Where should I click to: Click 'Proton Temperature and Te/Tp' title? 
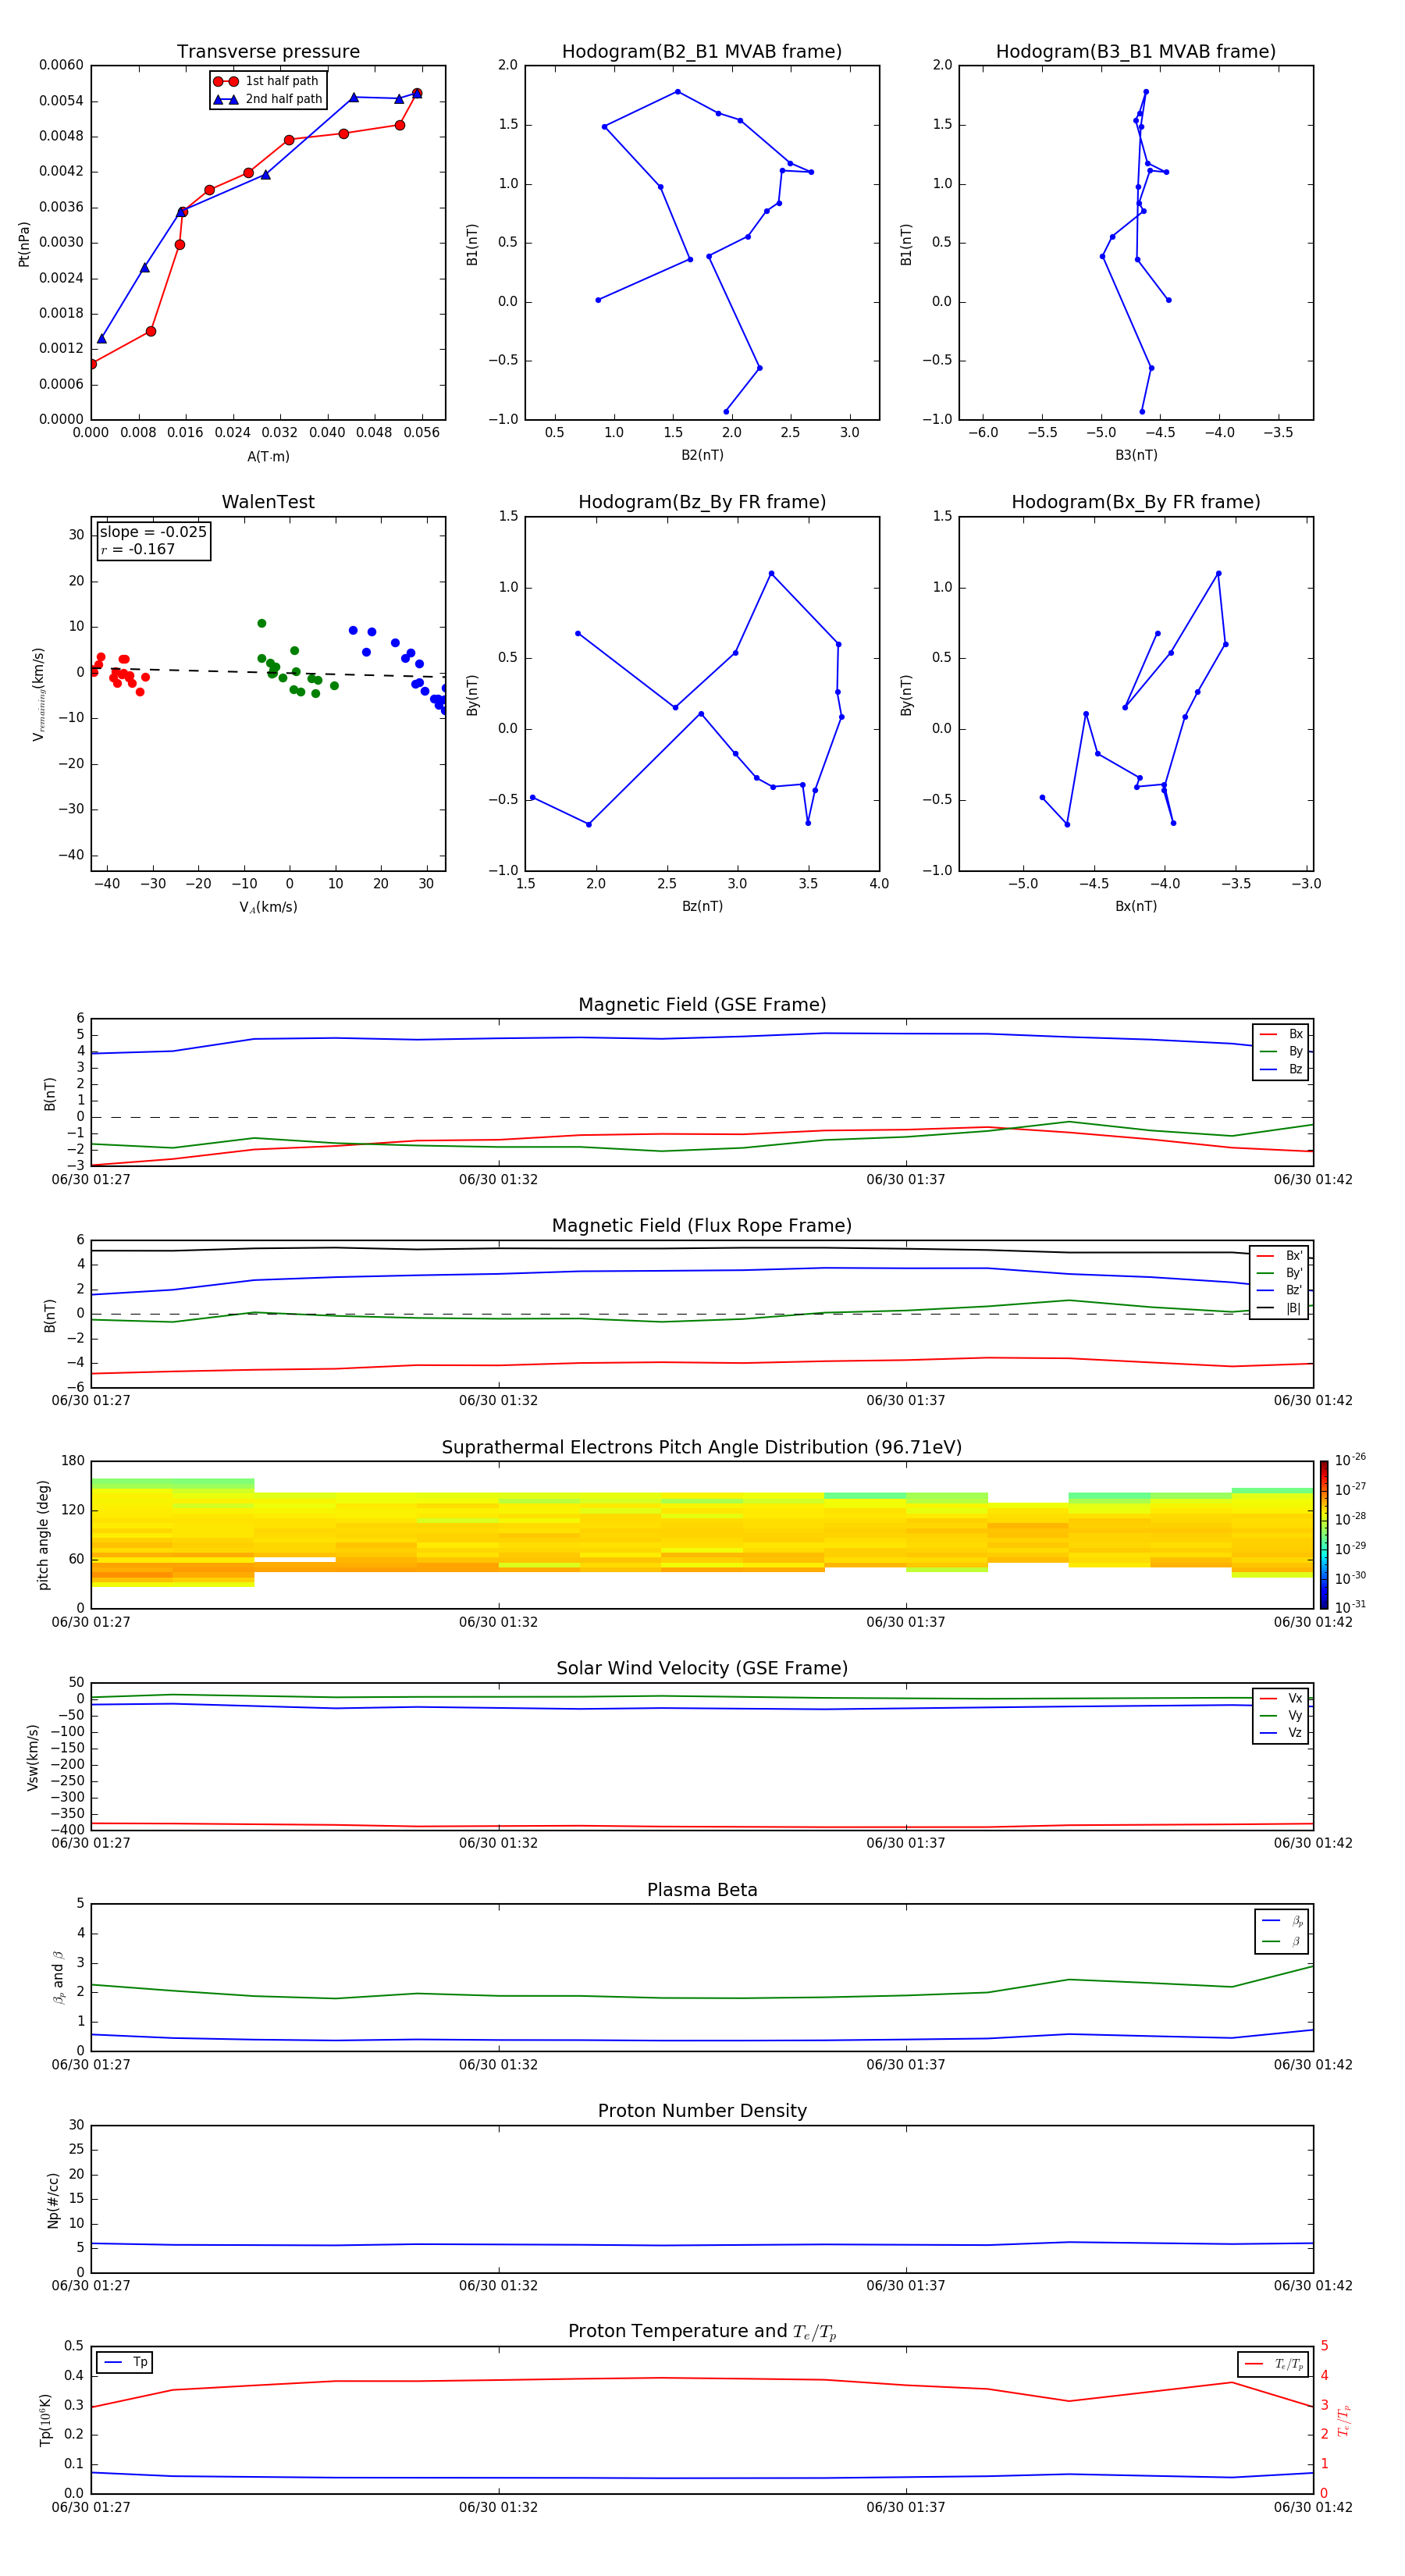[702, 2332]
